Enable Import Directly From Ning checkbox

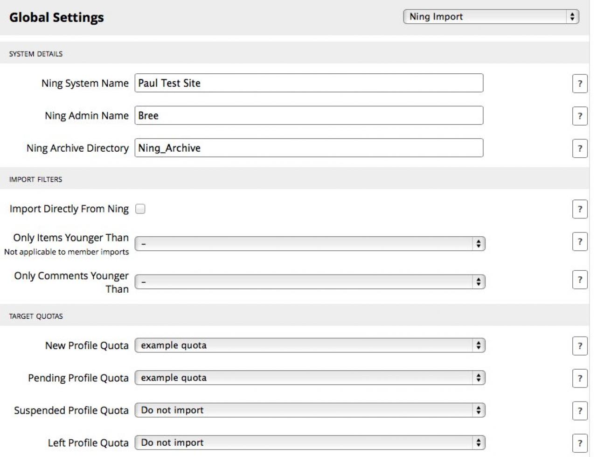coord(140,209)
